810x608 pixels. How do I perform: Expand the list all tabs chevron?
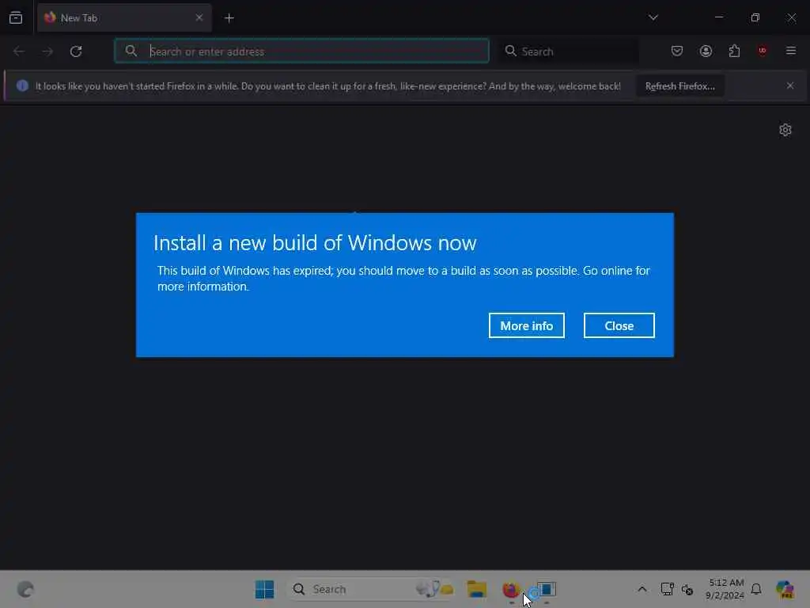[653, 17]
